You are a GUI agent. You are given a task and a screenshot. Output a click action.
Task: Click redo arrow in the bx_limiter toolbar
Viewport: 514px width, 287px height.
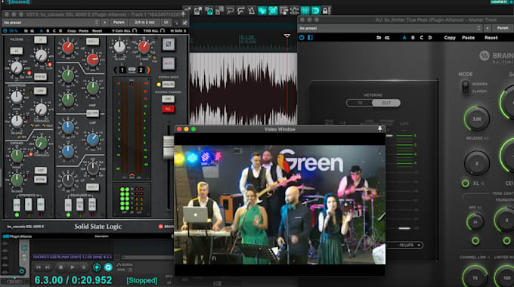coord(387,38)
